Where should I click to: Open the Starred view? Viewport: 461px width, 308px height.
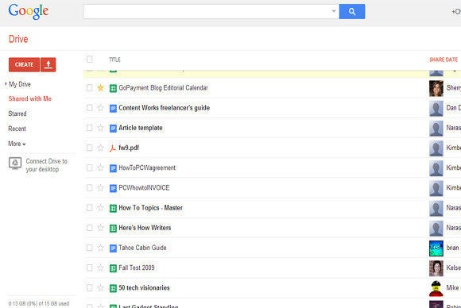tap(17, 114)
